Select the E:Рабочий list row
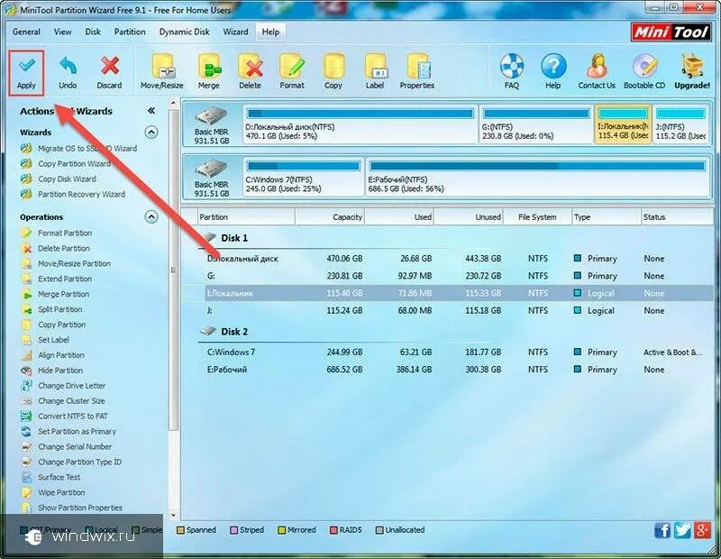The height and width of the screenshot is (559, 721). [x=458, y=370]
